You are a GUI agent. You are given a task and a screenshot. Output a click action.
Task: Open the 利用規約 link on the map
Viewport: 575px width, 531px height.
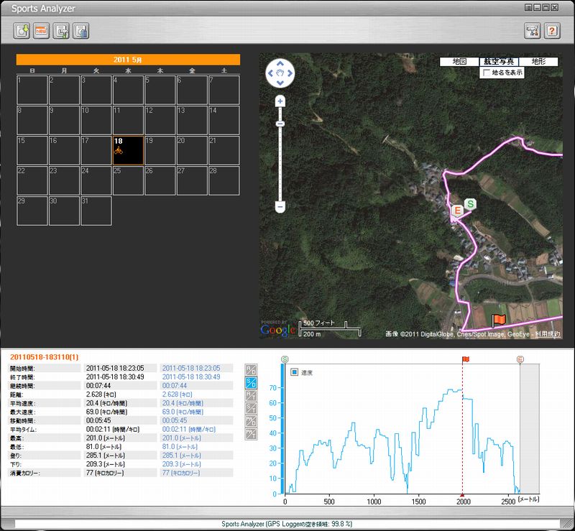(548, 333)
